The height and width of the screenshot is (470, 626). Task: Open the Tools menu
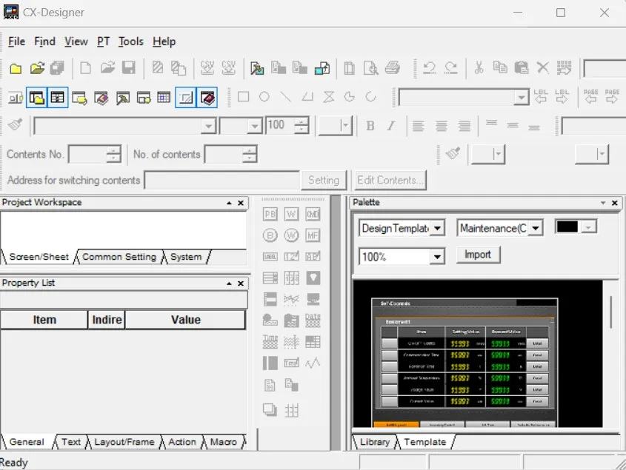tap(130, 41)
